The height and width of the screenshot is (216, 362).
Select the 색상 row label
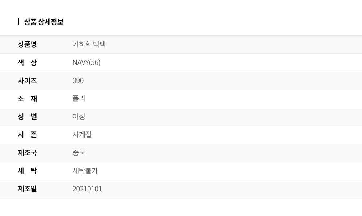tap(27, 62)
